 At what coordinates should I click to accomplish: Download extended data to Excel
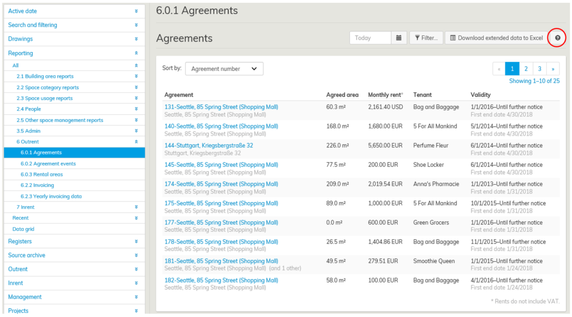[x=496, y=38]
